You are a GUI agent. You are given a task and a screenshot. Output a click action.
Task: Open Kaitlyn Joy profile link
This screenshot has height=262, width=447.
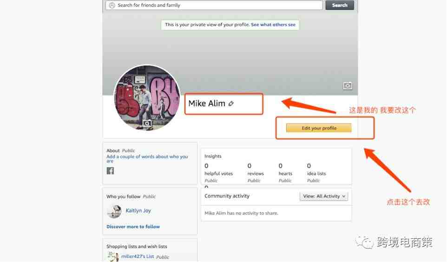tap(138, 210)
